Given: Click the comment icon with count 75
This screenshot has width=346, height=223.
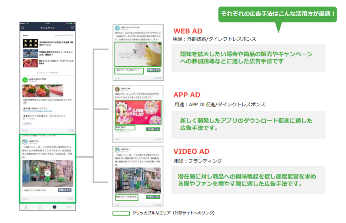Looking at the screenshot, I should tap(69, 131).
